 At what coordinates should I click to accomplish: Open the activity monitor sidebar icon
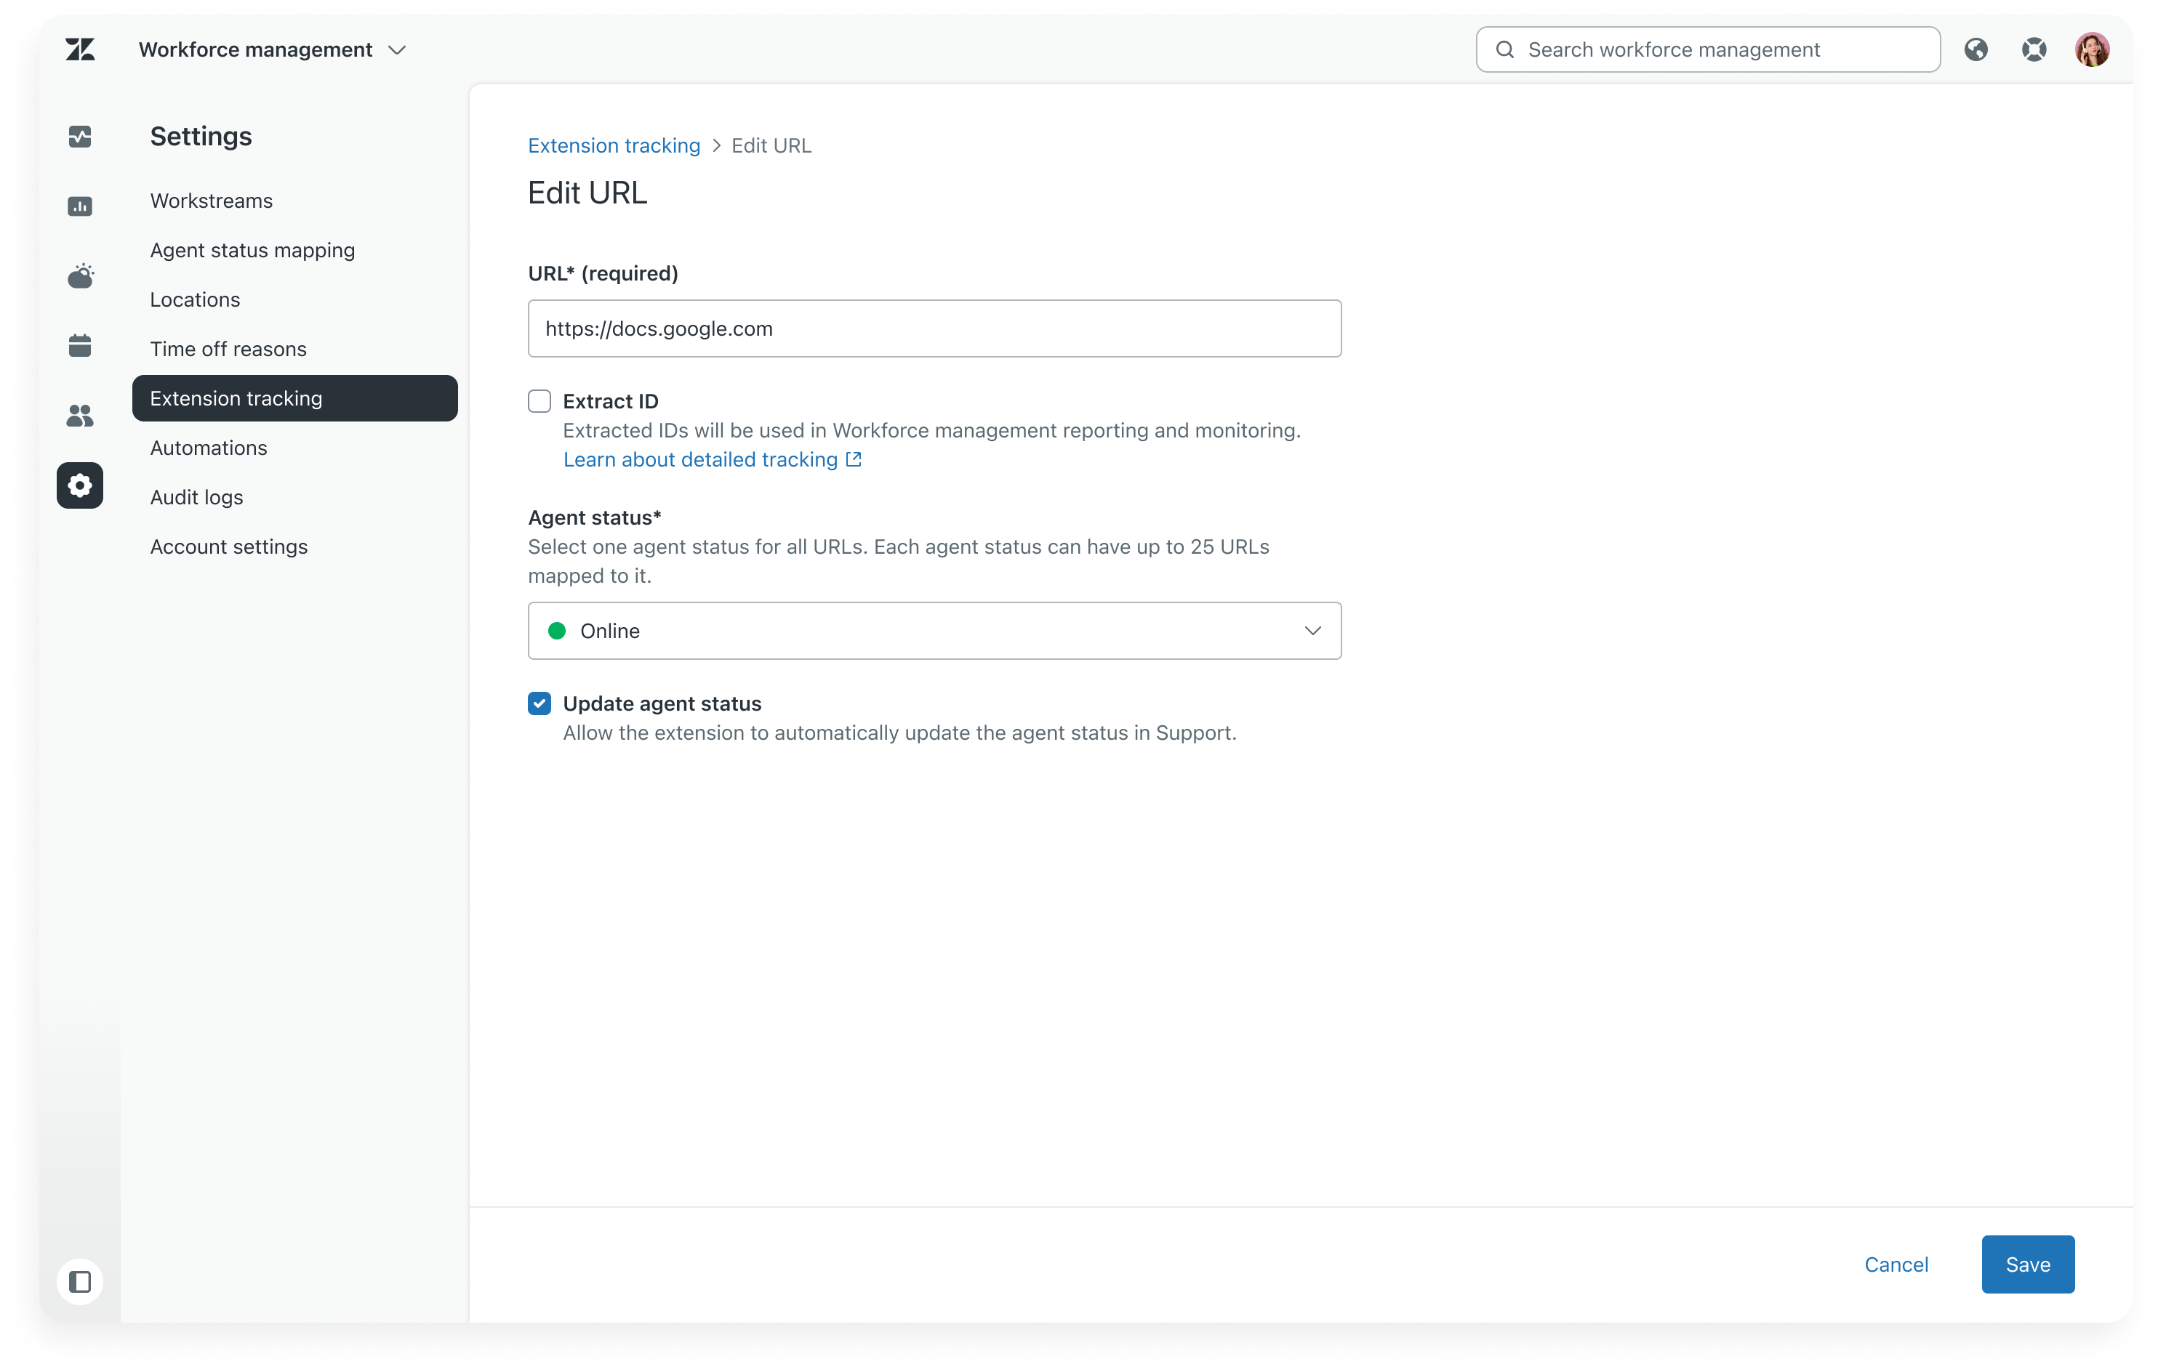tap(80, 137)
